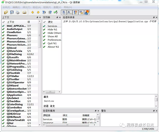Open a translation file with the folder icon
The width and height of the screenshot is (159, 132).
6,12
